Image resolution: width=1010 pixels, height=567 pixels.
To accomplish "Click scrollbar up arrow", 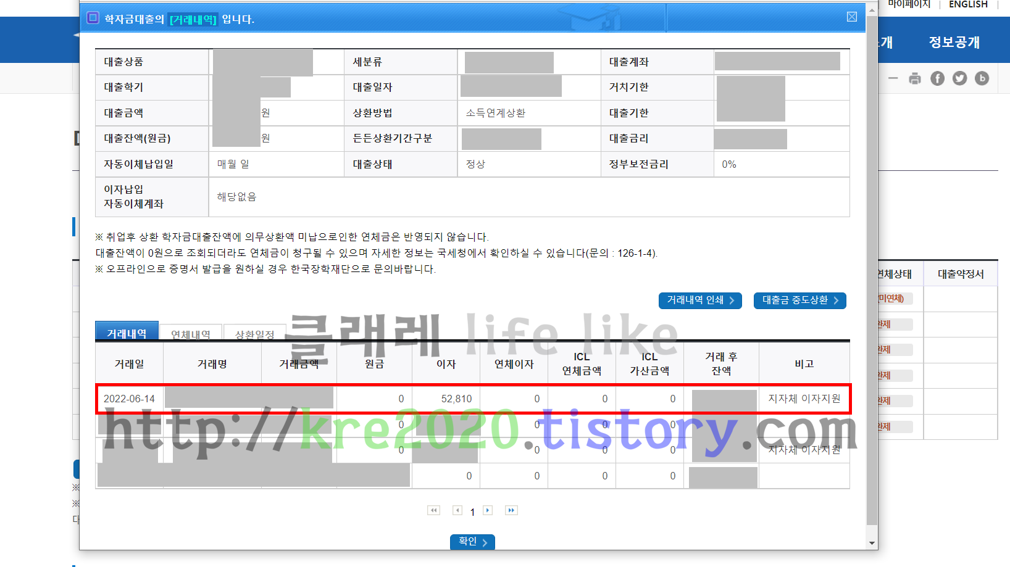I will click(x=872, y=10).
